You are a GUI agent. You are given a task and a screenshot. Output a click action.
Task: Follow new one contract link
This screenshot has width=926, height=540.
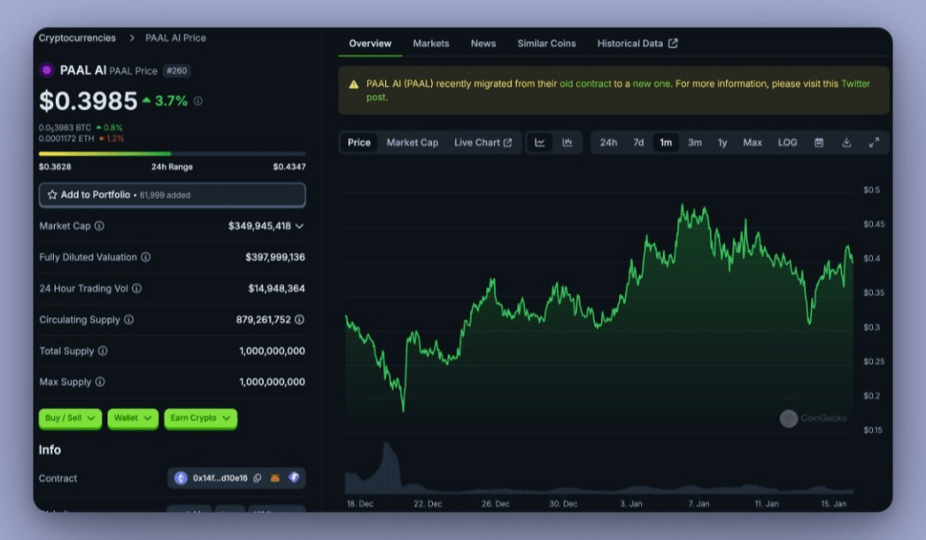point(652,84)
